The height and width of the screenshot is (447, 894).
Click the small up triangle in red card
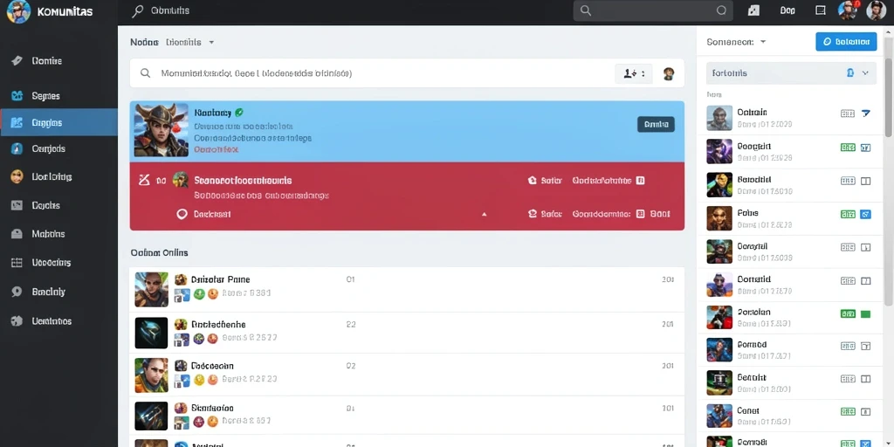[484, 215]
